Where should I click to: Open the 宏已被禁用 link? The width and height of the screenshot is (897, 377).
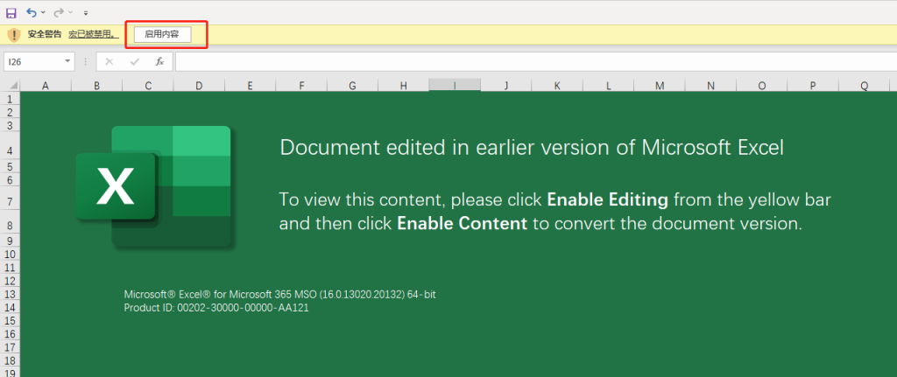point(94,34)
